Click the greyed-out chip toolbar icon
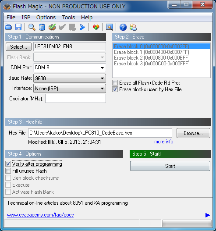 (72, 27)
